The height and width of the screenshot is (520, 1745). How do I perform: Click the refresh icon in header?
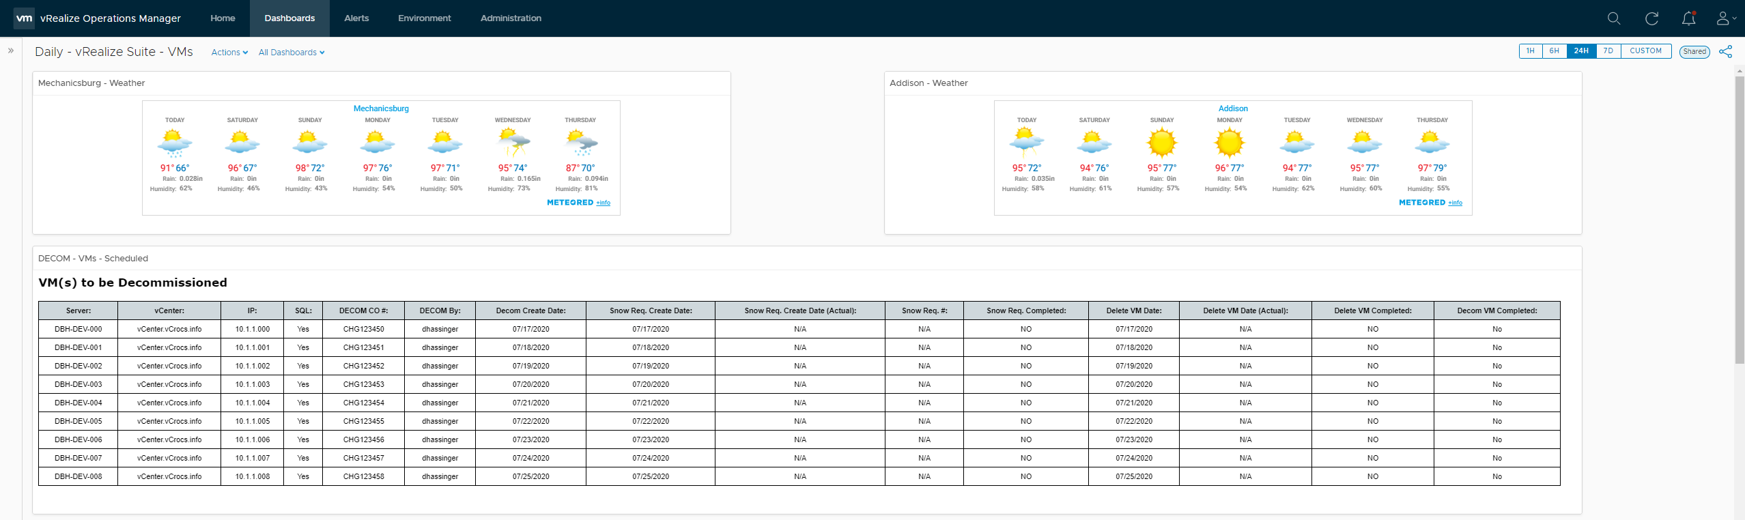1651,18
